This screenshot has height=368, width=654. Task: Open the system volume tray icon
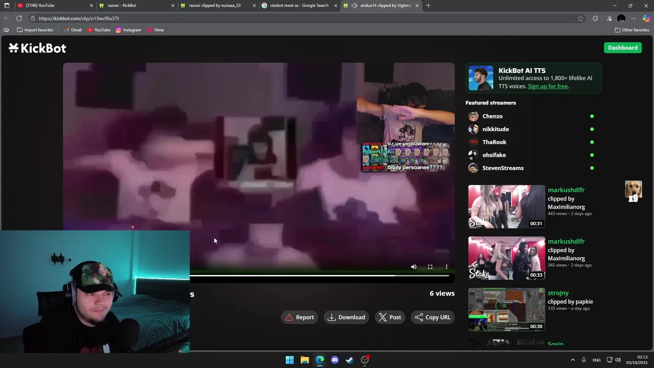tap(618, 360)
